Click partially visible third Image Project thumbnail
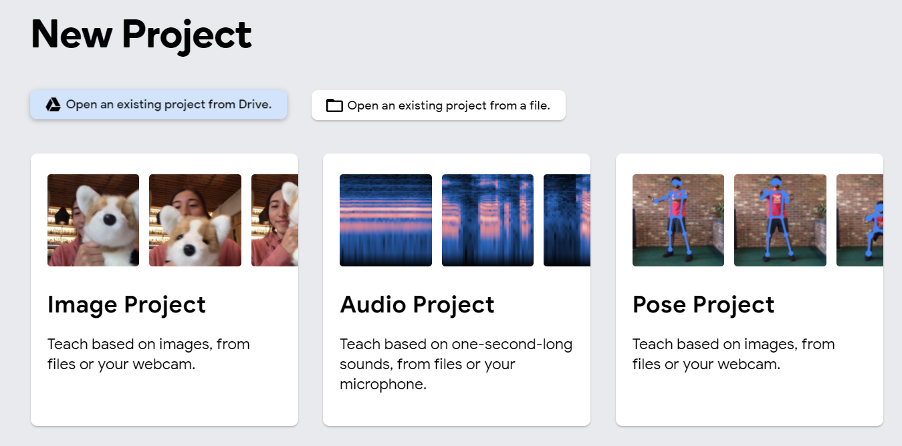Image resolution: width=902 pixels, height=446 pixels. 275,220
